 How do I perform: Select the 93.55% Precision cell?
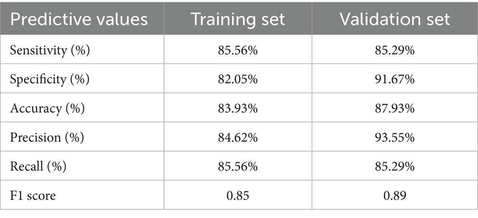point(394,137)
